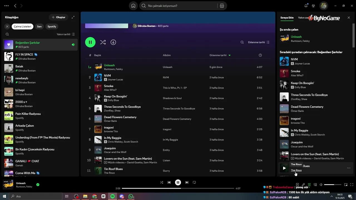Open the Browse icon in search bar
Image resolution: width=356 pixels, height=200 pixels.
pos(222,6)
